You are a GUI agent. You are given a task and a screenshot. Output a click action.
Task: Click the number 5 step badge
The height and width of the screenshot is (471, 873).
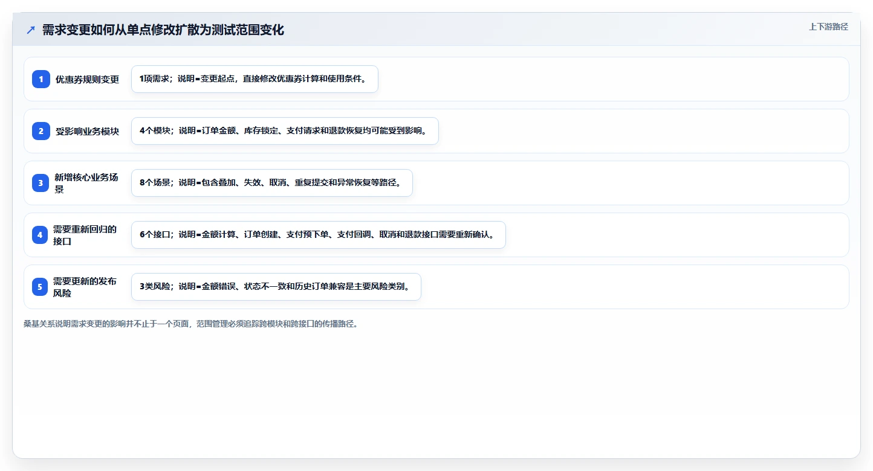tap(40, 287)
